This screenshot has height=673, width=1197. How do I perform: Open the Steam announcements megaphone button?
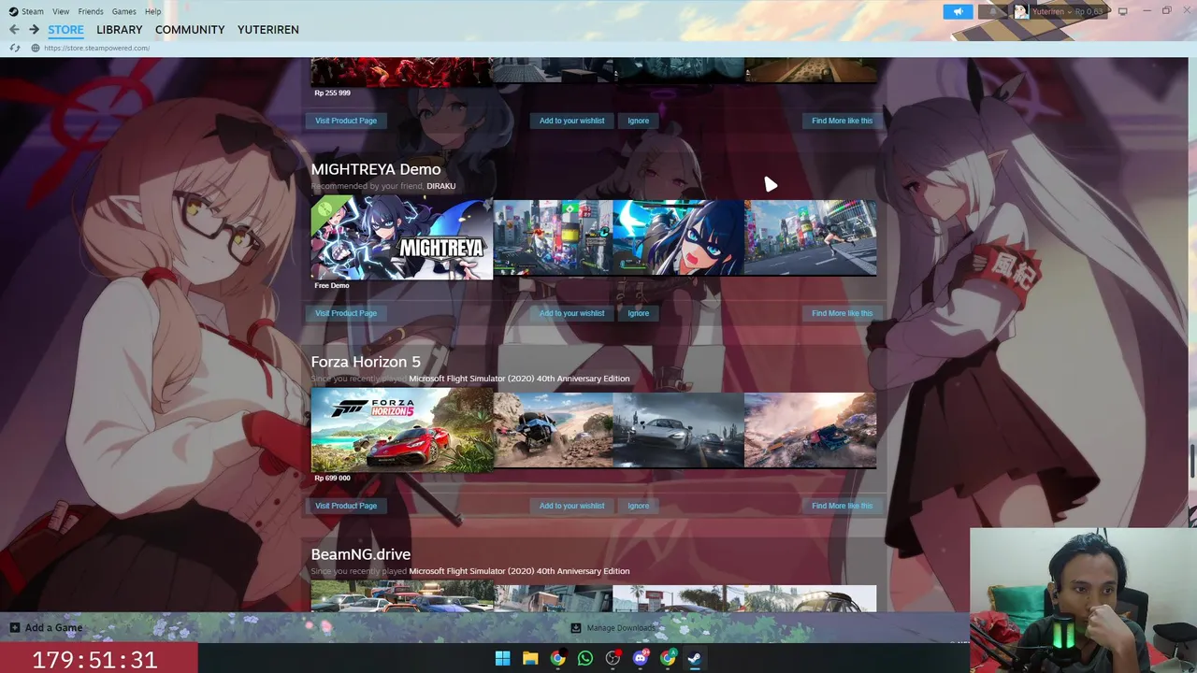click(x=958, y=11)
